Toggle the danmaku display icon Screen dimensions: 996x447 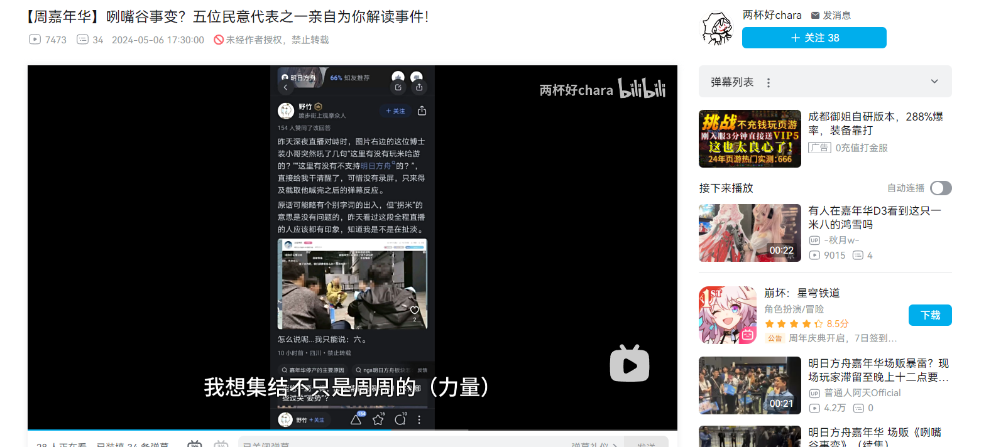click(195, 443)
